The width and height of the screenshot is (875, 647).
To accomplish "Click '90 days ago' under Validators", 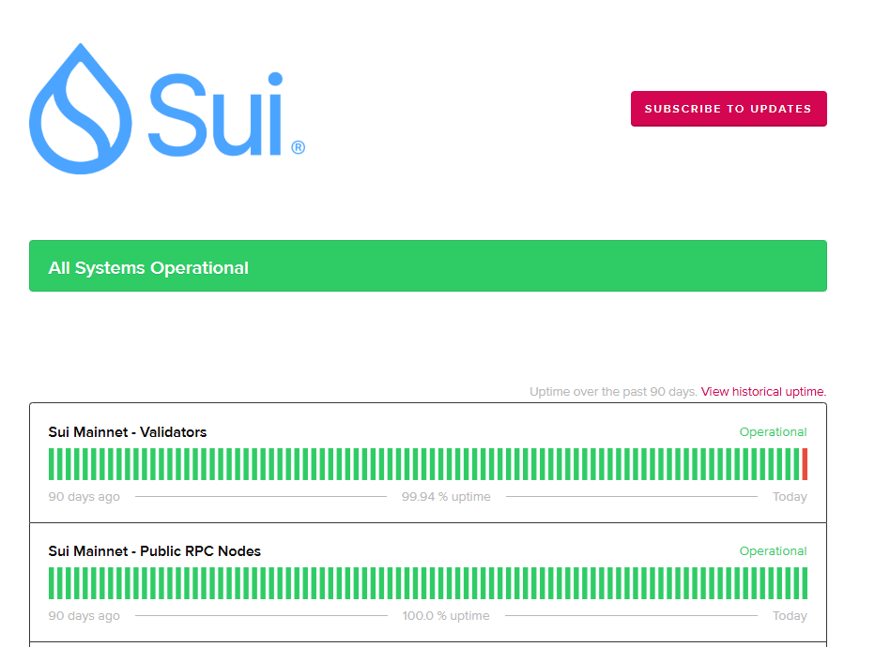I will pos(84,497).
